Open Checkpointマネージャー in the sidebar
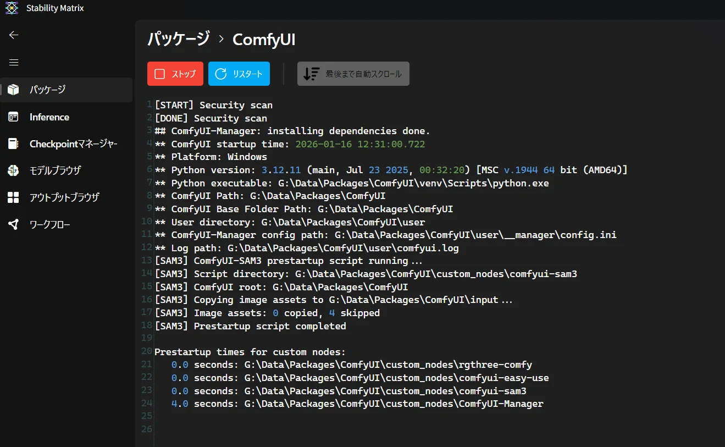This screenshot has height=447, width=725. pyautogui.click(x=66, y=144)
